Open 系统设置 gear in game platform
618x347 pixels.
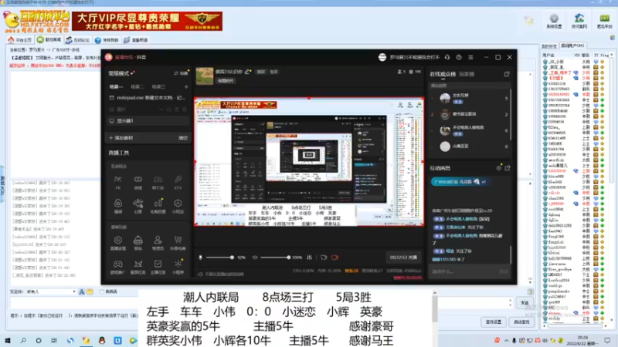pyautogui.click(x=554, y=22)
